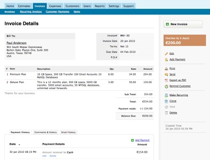Open the Settings tab
The width and height of the screenshot is (210, 160).
point(114,6)
